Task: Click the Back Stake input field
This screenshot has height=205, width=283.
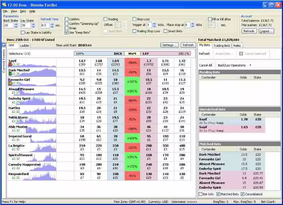Action: click(9, 26)
